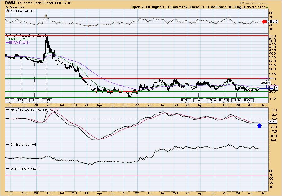Viewport: 282px width, 196px height.
Task: Click the SCTR-RWM 46.2 panel label
Action: tap(24, 169)
